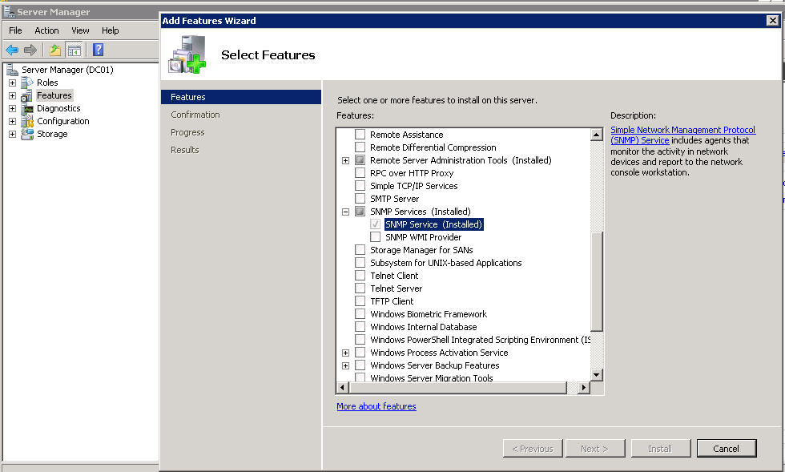This screenshot has width=785, height=472.
Task: Click the features list scroll up arrow
Action: pyautogui.click(x=596, y=135)
